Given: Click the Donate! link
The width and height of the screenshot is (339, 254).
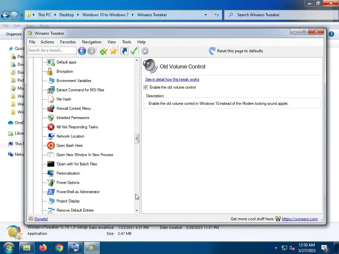Looking at the screenshot, I should point(41,219).
